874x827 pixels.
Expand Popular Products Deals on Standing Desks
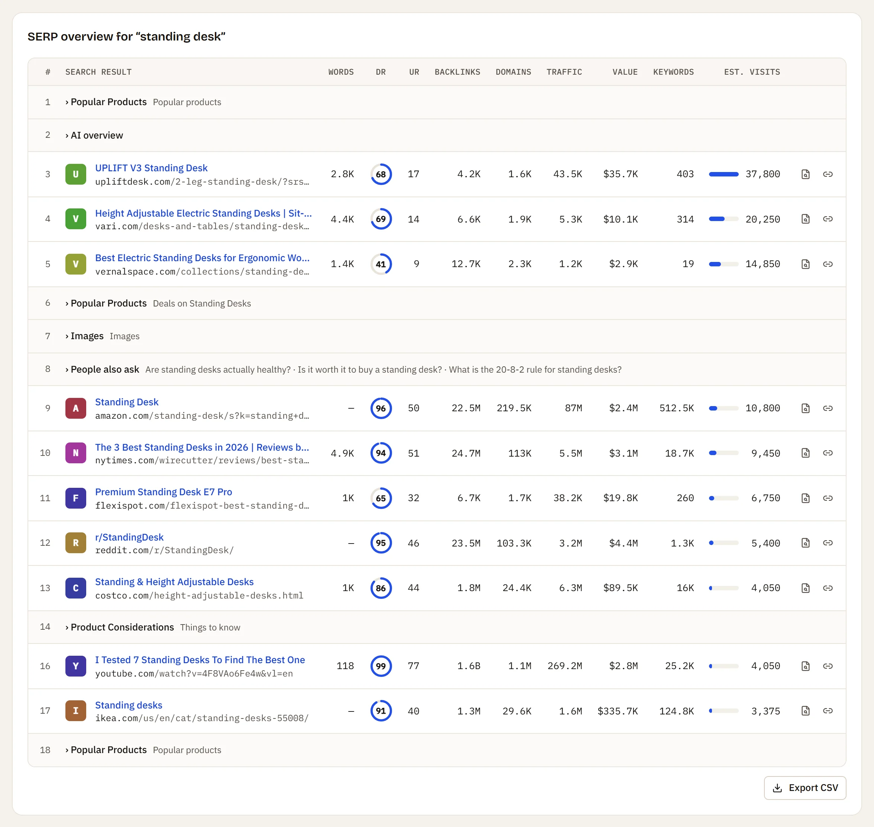pyautogui.click(x=437, y=303)
